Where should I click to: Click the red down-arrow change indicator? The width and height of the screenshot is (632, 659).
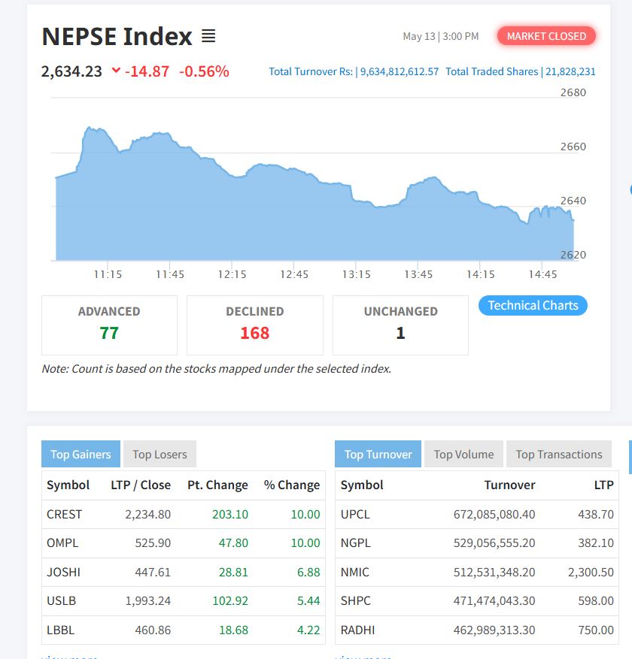[x=116, y=71]
